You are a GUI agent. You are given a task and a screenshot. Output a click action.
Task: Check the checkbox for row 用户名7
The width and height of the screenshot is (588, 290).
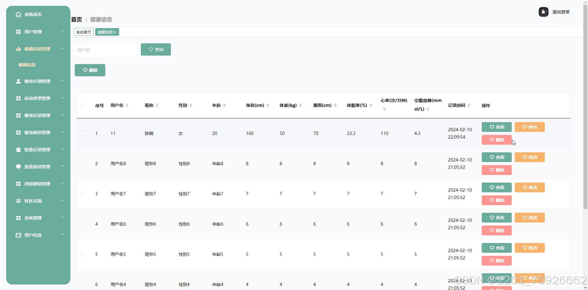point(82,194)
